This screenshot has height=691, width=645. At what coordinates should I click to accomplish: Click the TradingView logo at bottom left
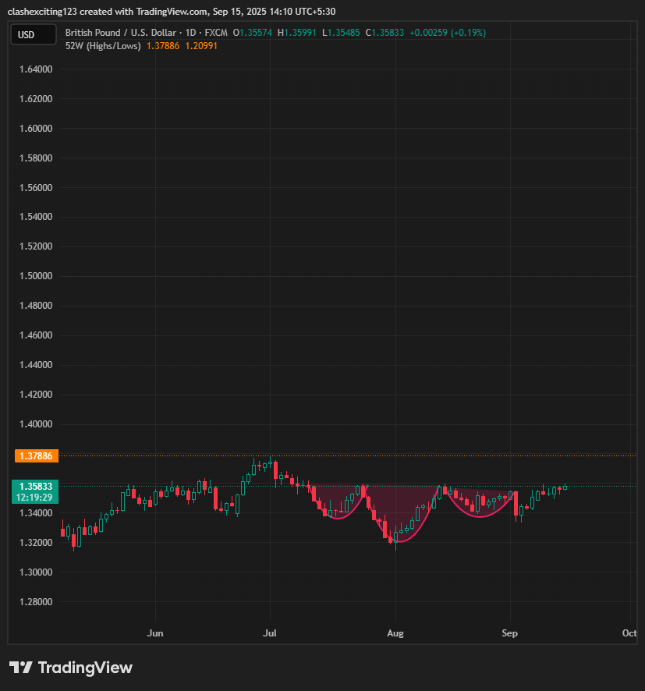tap(71, 668)
